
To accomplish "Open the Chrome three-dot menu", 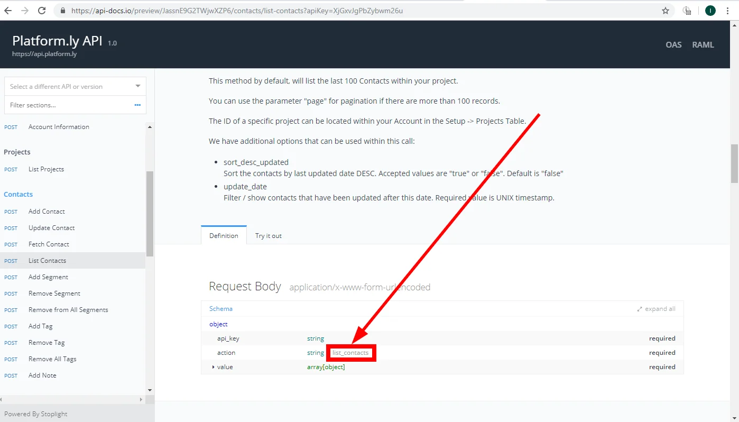I will coord(727,11).
